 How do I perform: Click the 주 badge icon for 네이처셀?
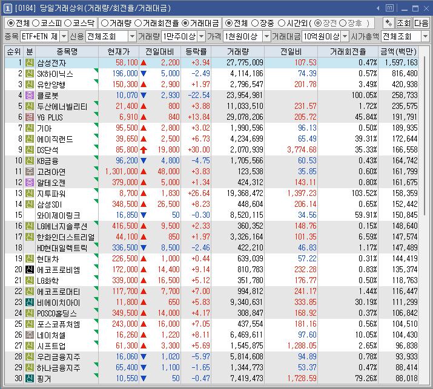click(x=30, y=335)
